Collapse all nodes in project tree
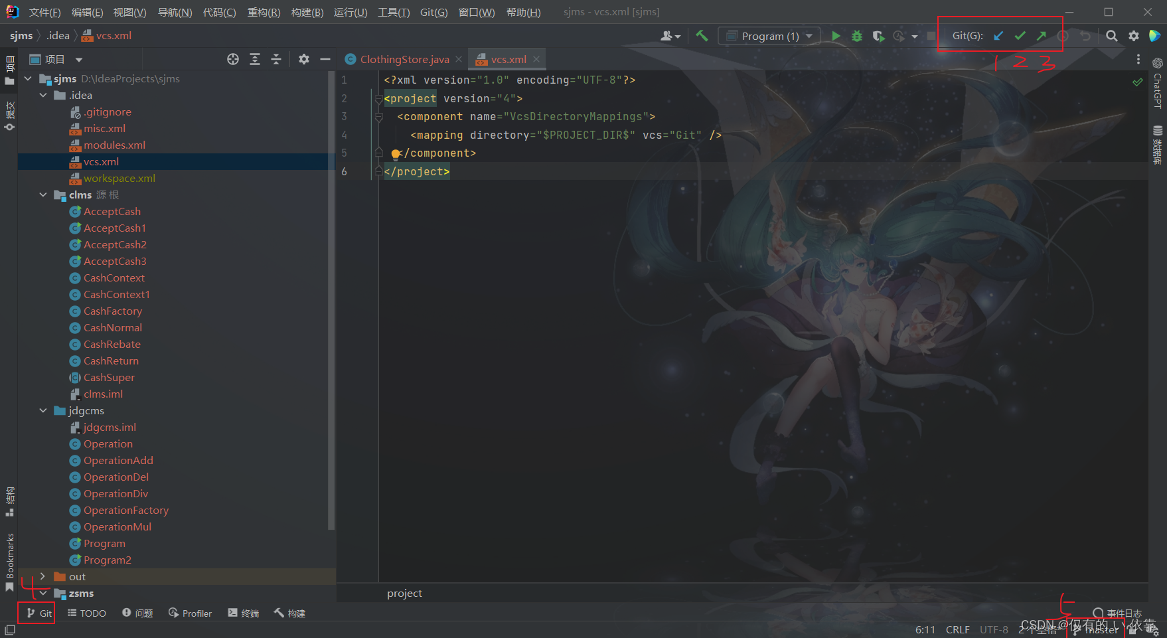1167x638 pixels. pyautogui.click(x=276, y=59)
